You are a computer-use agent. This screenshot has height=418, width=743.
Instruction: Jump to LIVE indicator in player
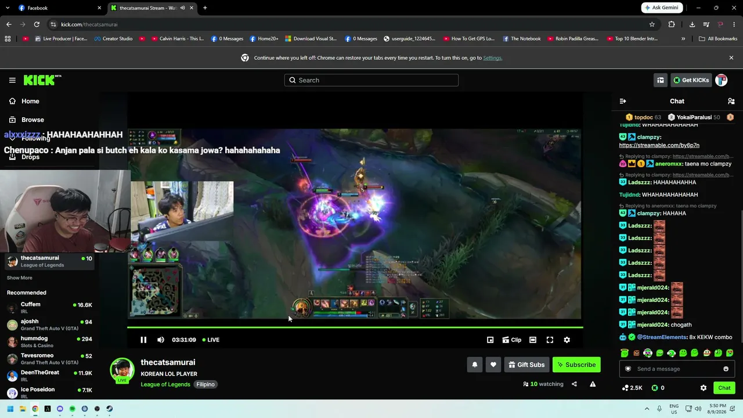click(x=210, y=340)
